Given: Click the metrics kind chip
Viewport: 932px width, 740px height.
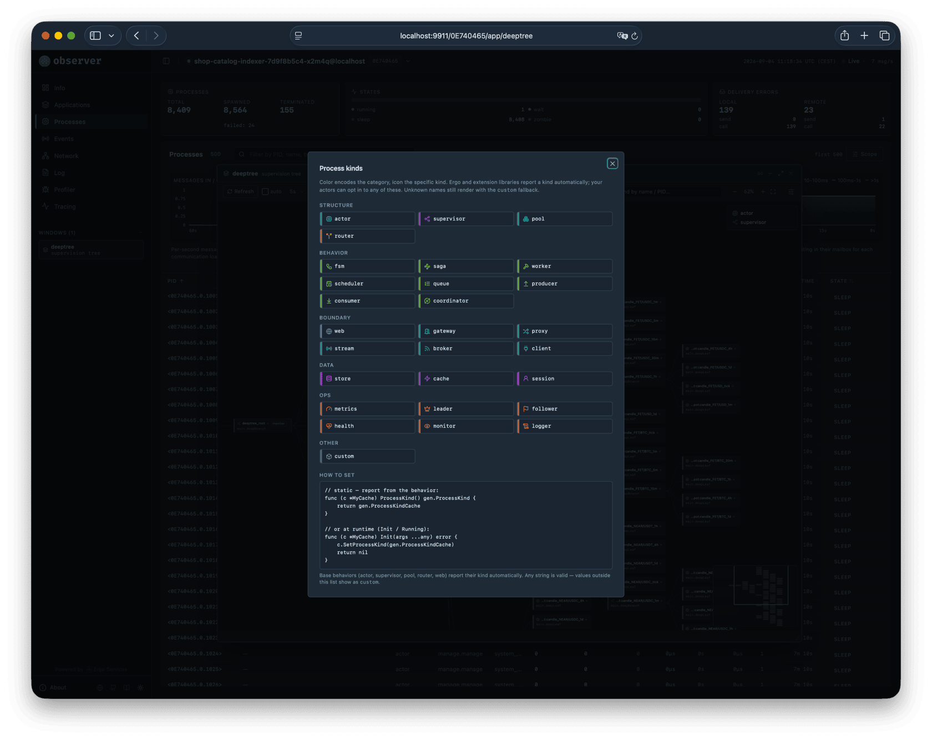Looking at the screenshot, I should (x=367, y=409).
